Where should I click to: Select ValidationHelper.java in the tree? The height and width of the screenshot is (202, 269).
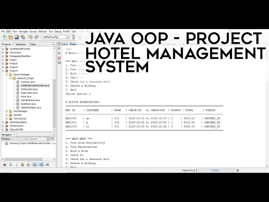pos(31,108)
